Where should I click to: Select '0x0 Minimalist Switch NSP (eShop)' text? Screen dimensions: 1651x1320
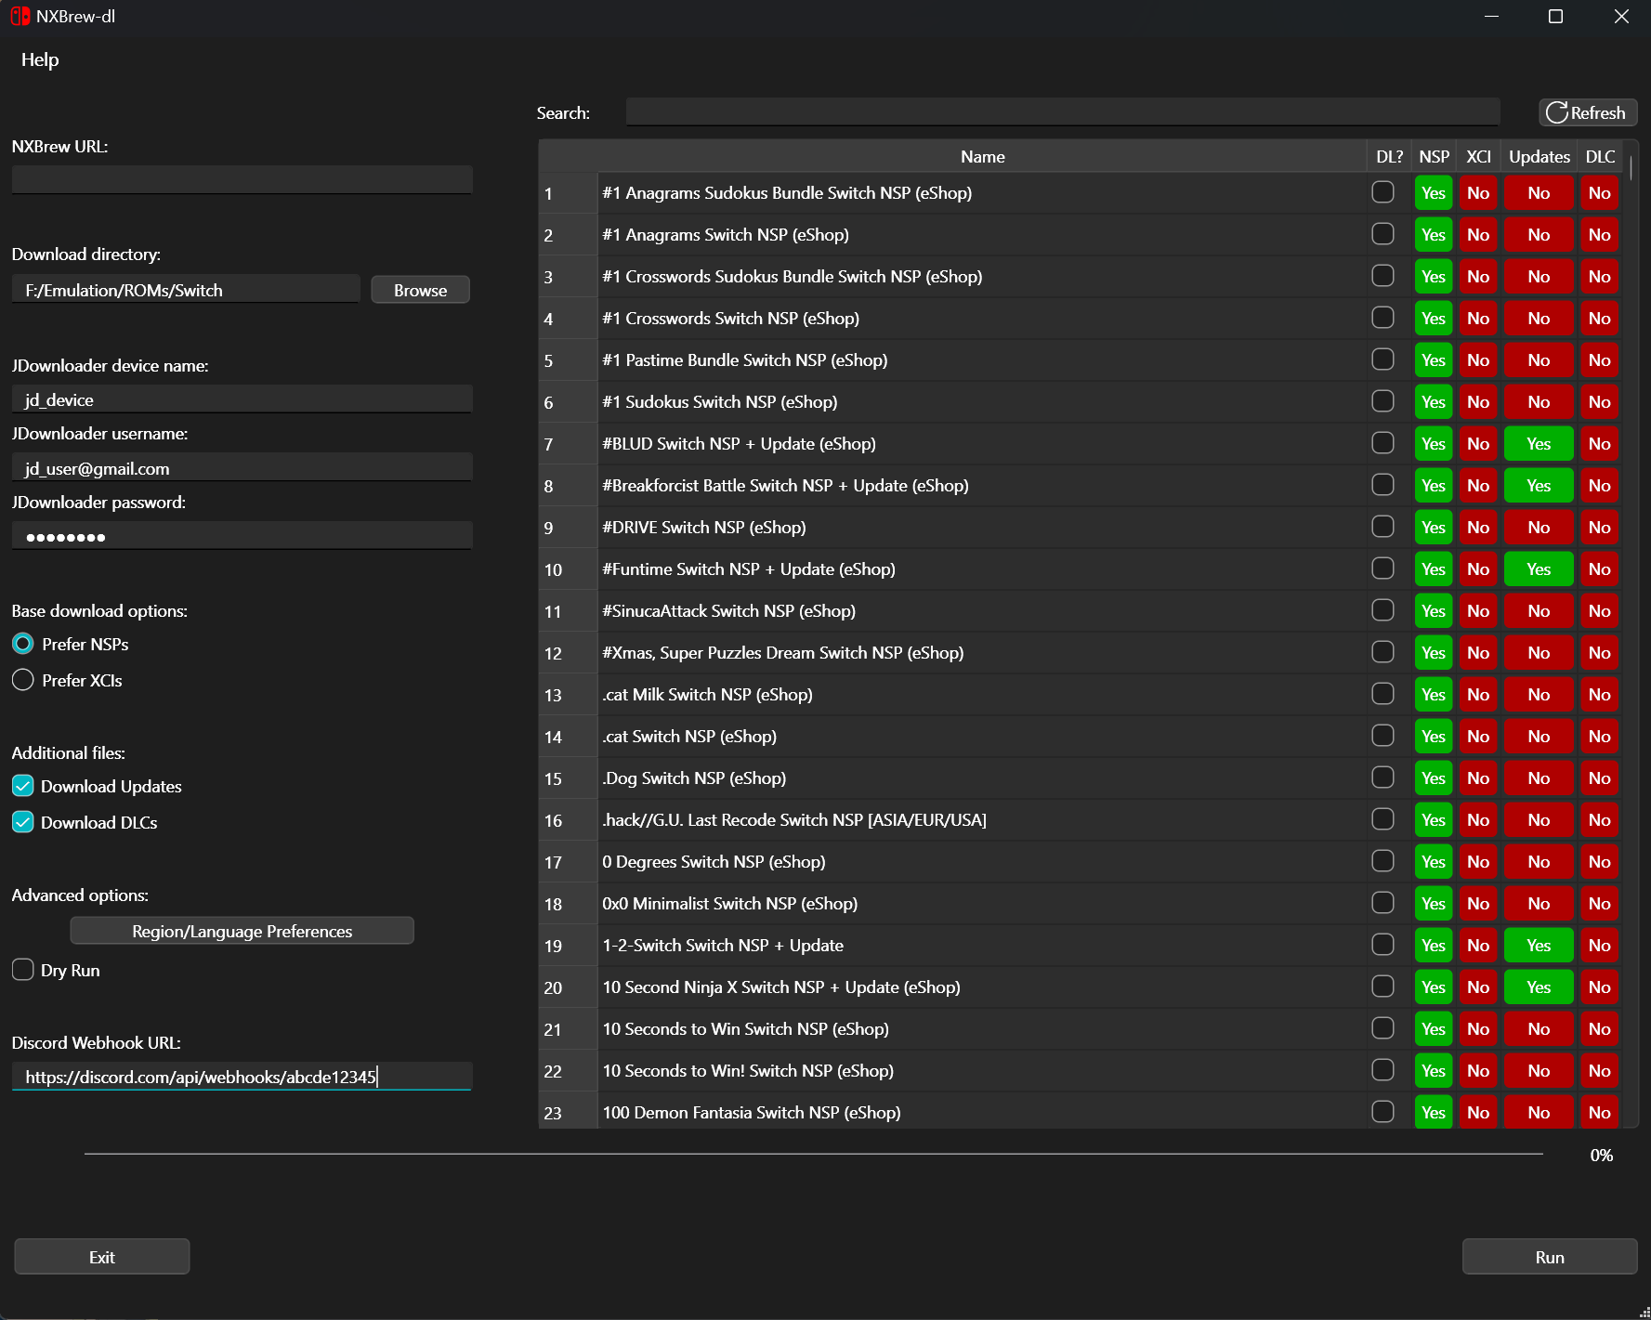pyautogui.click(x=729, y=904)
